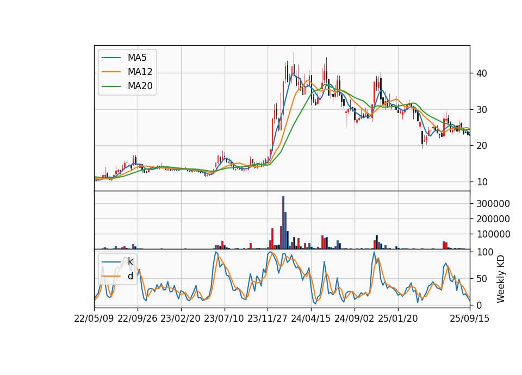Click the 23/07/10 date tick label
The height and width of the screenshot is (375, 522).
pos(224,318)
